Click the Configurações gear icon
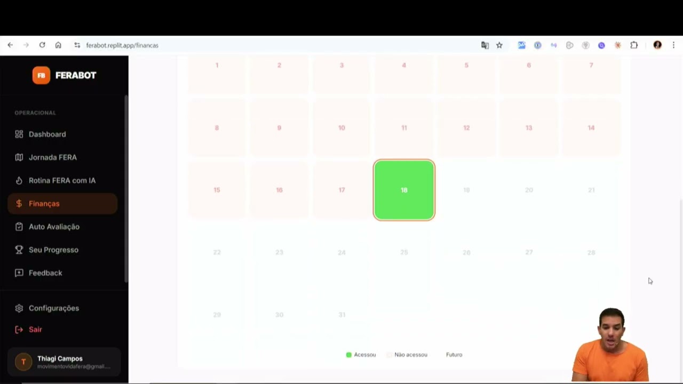683x384 pixels. coord(19,308)
